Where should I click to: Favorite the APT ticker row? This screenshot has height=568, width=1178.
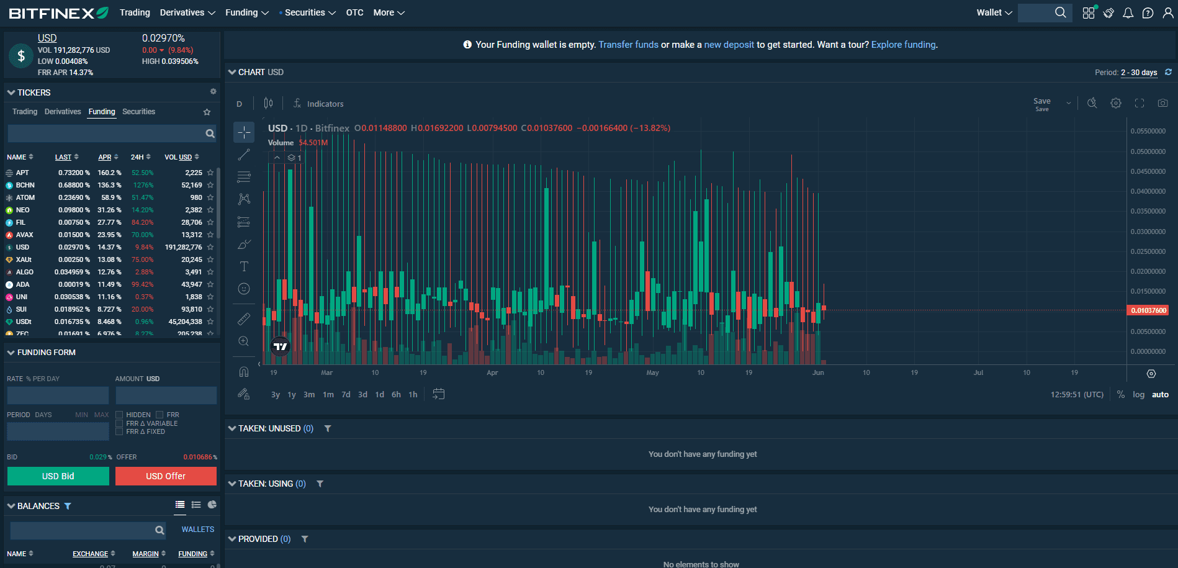pyautogui.click(x=210, y=173)
